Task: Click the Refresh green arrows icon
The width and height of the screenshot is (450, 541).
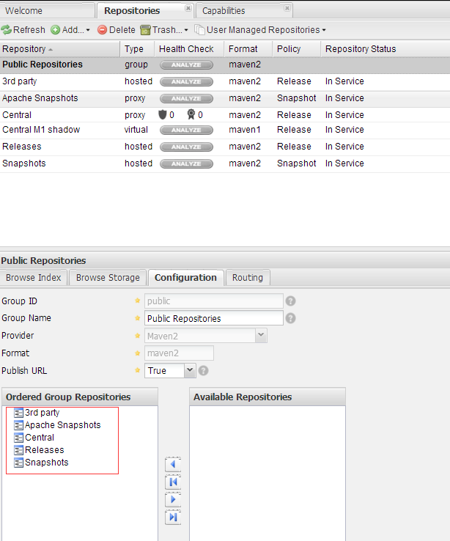Action: [x=6, y=30]
